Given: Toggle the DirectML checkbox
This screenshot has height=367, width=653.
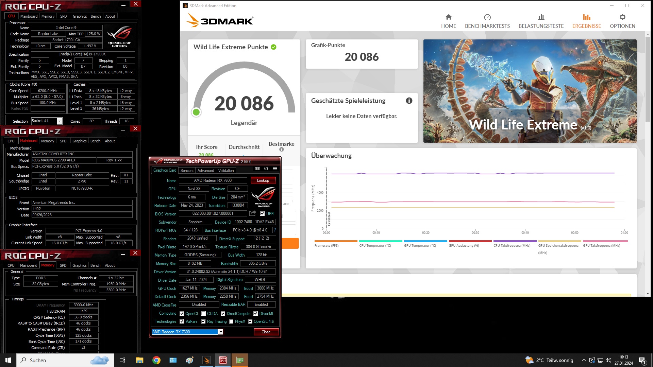Looking at the screenshot, I should pyautogui.click(x=256, y=314).
